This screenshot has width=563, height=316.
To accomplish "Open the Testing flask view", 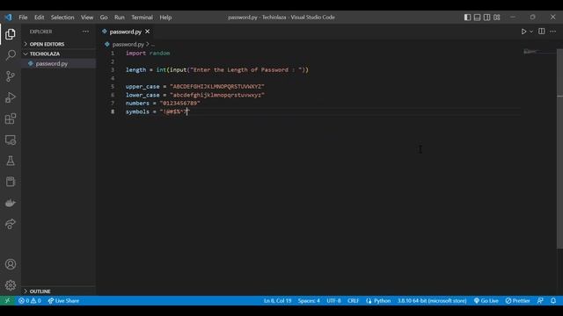I will coord(11,161).
